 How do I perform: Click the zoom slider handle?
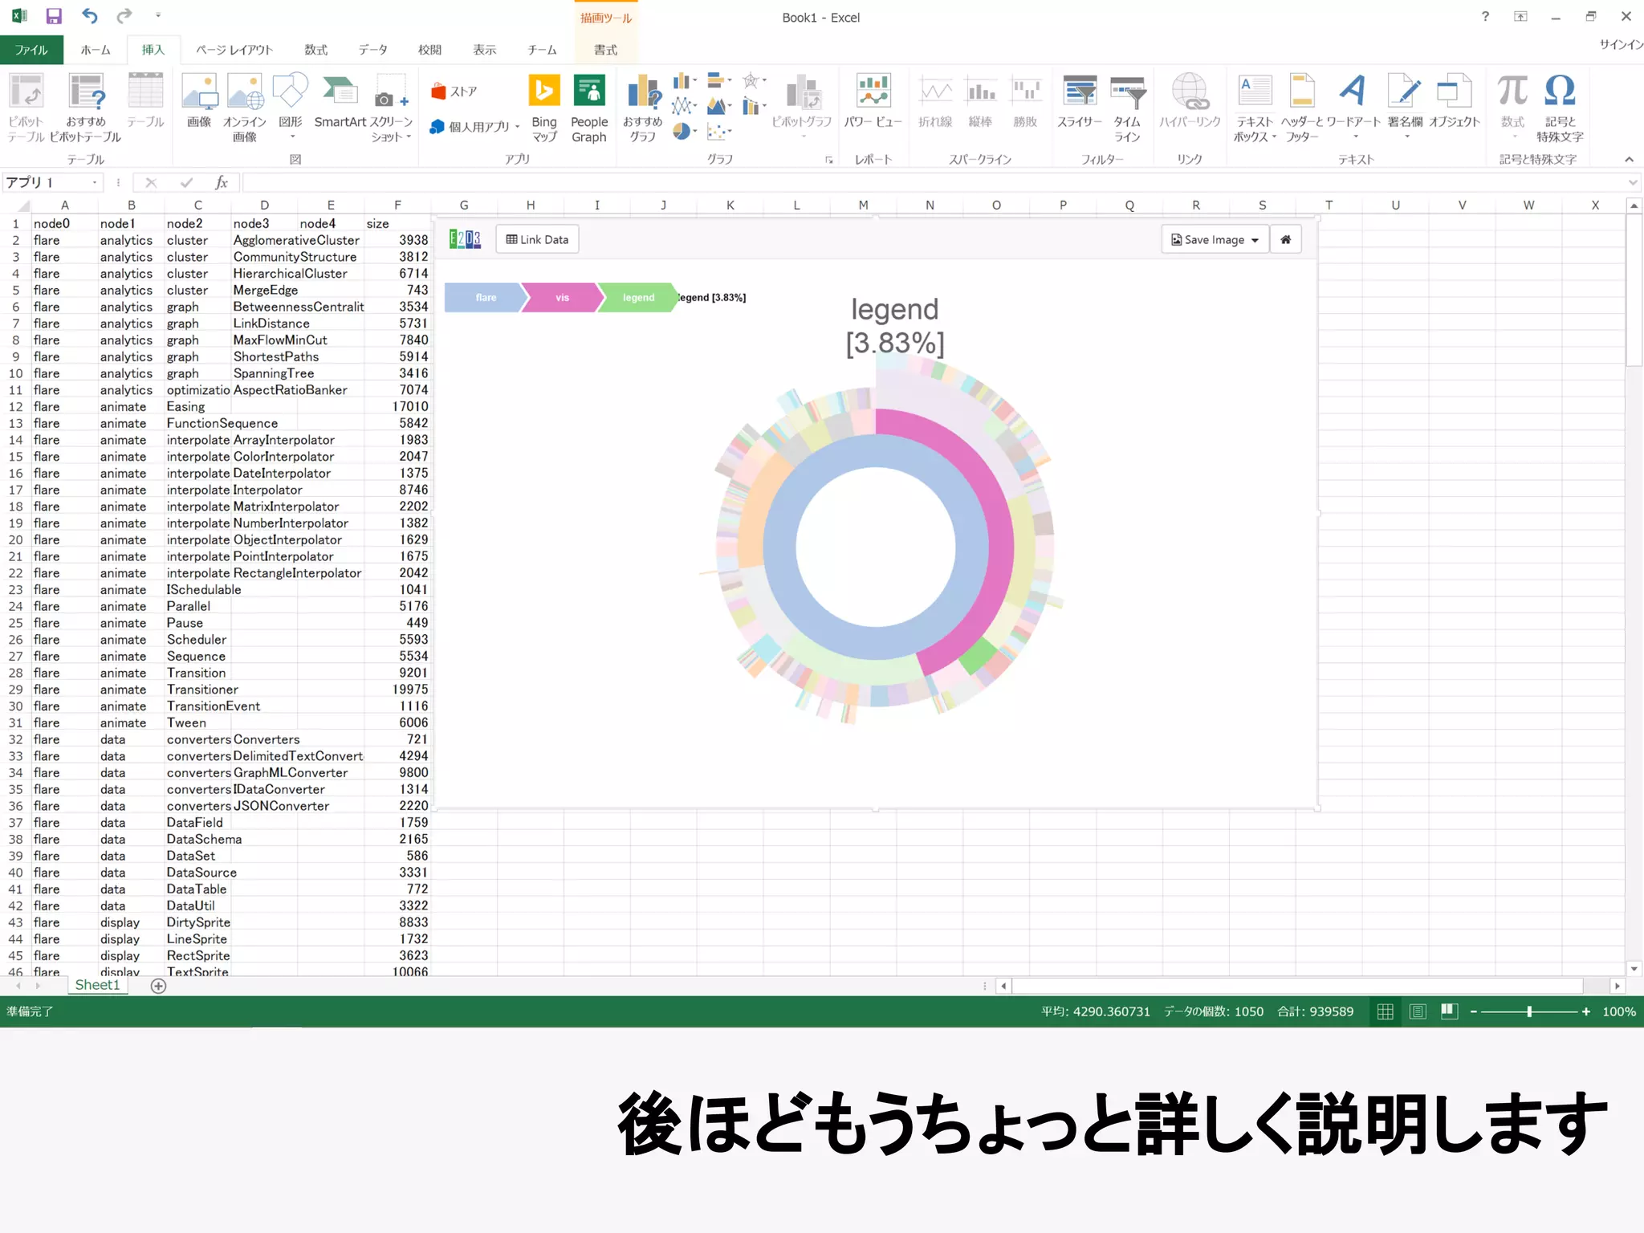(1529, 1011)
